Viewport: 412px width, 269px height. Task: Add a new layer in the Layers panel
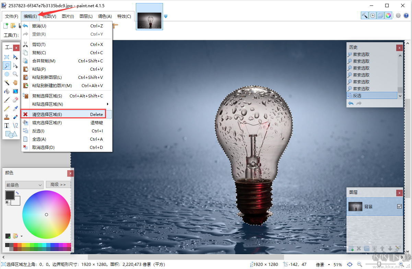tap(351, 248)
